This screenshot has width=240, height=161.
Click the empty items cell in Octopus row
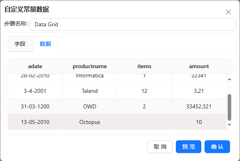point(144,122)
